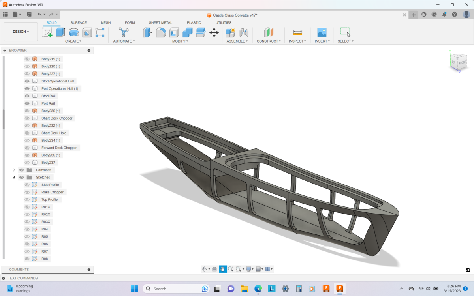Activate the Move/Copy tool
This screenshot has height=296, width=474.
pyautogui.click(x=214, y=32)
